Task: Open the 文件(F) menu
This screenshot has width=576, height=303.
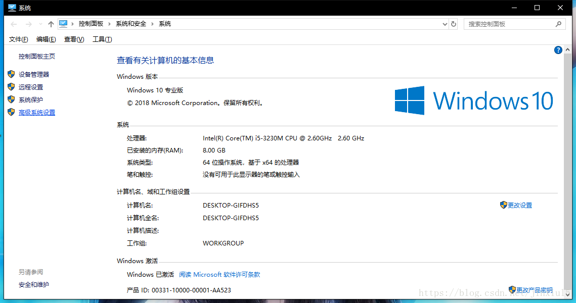Action: [x=18, y=39]
